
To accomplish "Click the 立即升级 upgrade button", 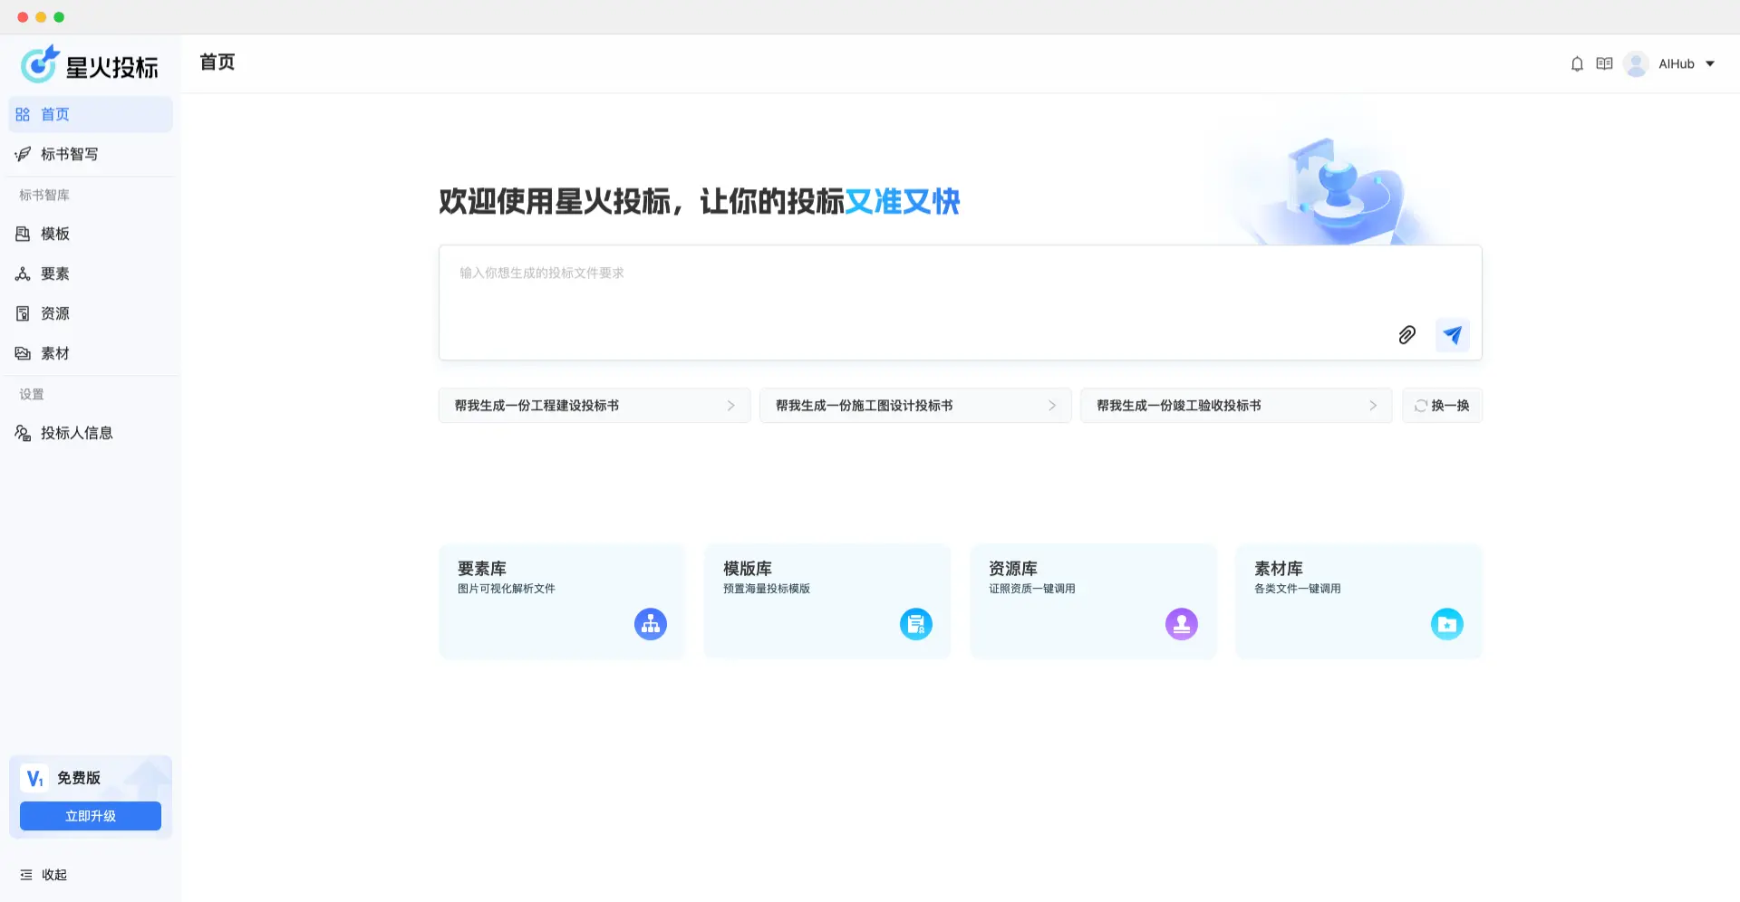I will [90, 815].
